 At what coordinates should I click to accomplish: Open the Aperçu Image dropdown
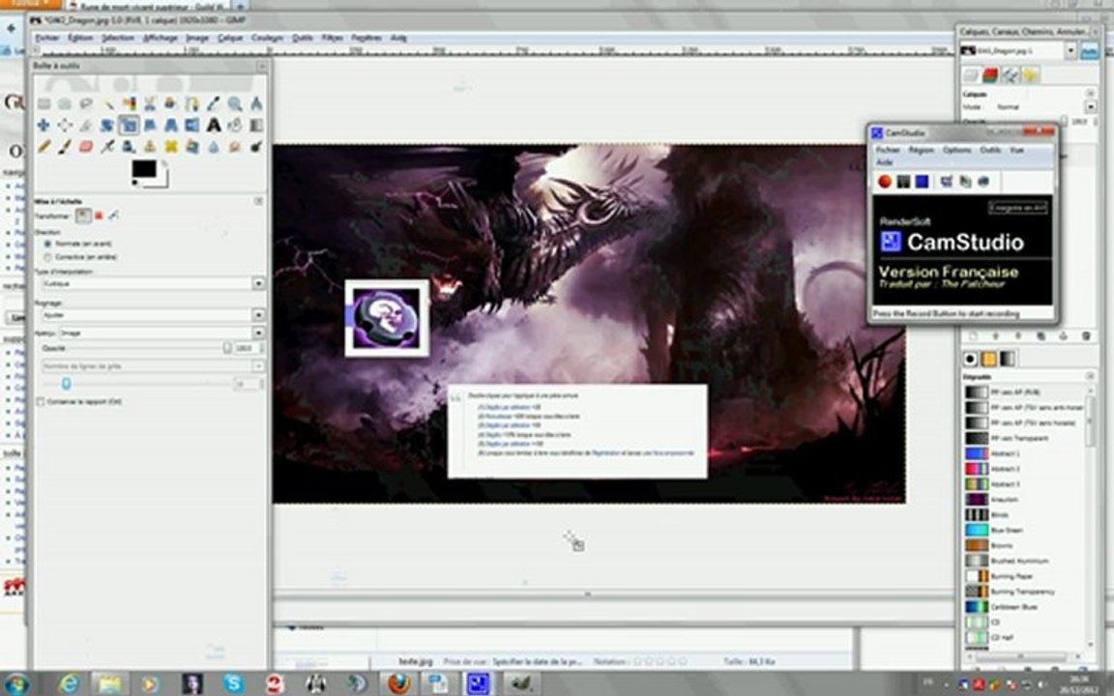click(162, 333)
